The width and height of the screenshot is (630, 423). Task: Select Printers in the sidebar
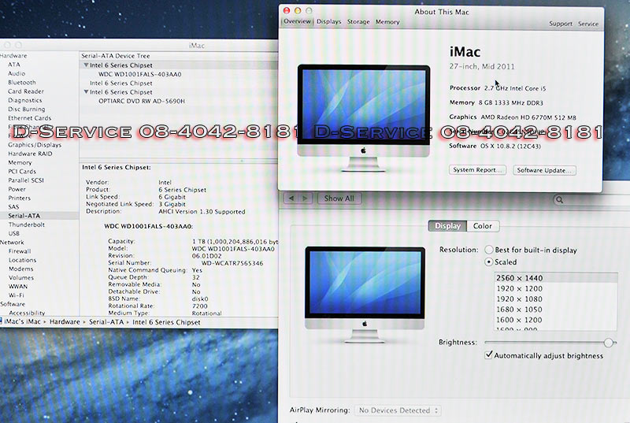[x=19, y=198]
